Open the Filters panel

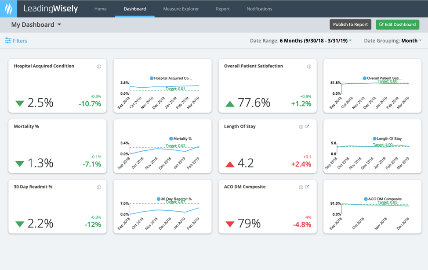(16, 40)
